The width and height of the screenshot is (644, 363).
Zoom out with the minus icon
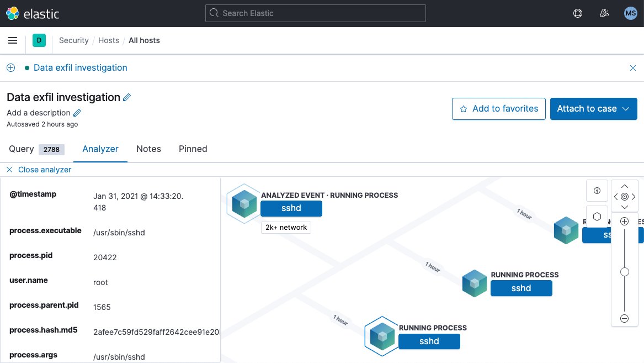pyautogui.click(x=624, y=318)
